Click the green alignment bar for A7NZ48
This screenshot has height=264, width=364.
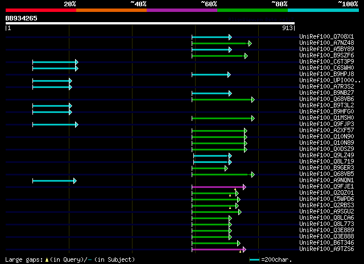(x=222, y=43)
